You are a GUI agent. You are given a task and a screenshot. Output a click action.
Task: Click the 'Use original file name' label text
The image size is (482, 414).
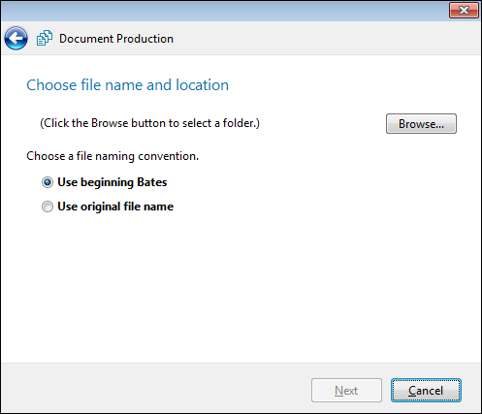click(x=115, y=207)
